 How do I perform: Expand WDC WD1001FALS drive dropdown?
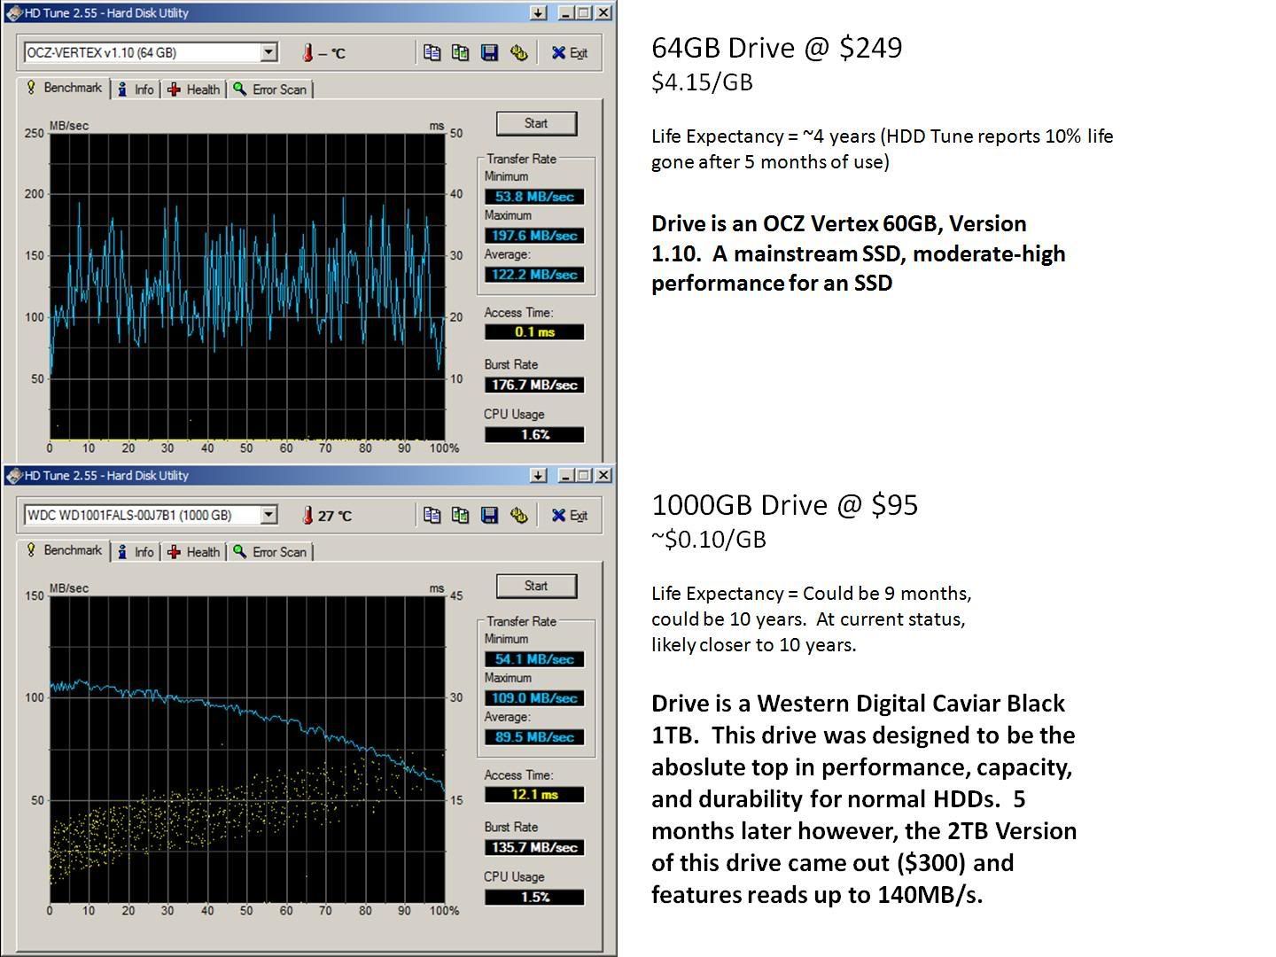[x=268, y=515]
